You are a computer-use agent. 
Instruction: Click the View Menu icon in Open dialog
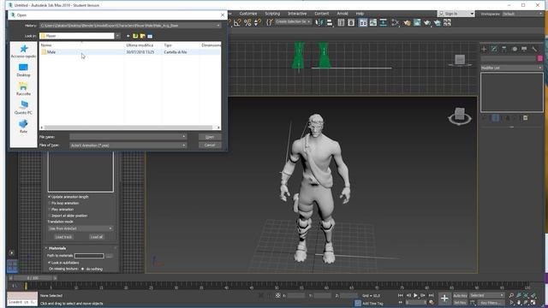click(150, 36)
